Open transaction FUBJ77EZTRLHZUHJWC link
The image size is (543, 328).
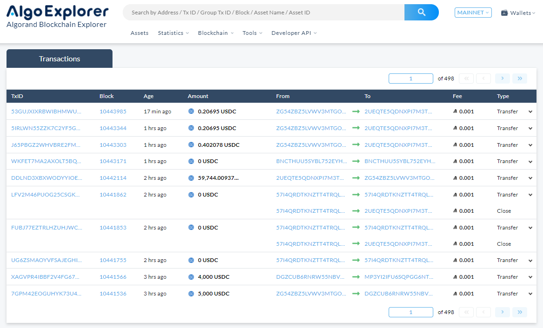pos(46,228)
